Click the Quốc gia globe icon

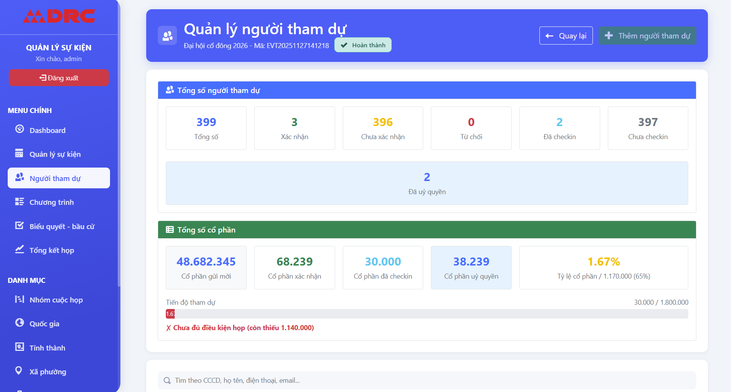point(19,323)
